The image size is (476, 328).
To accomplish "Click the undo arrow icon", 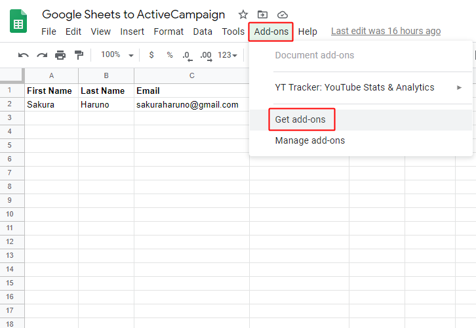I will (24, 55).
